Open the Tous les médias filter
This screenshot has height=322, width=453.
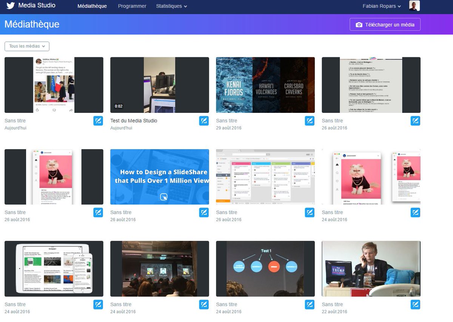point(27,46)
